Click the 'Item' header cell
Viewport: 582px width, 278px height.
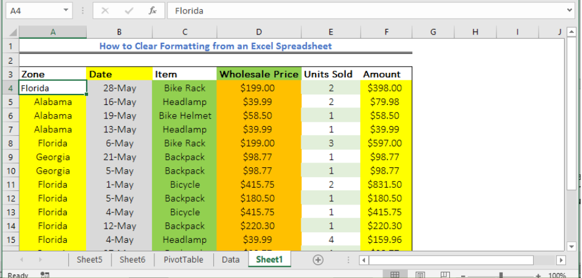[185, 74]
